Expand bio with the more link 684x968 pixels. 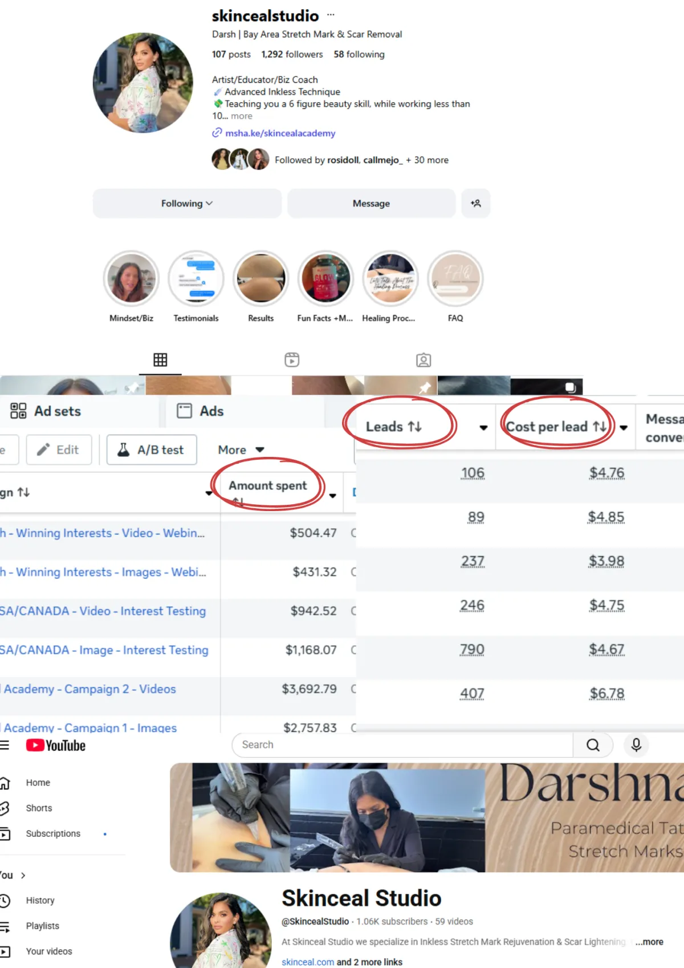point(242,116)
